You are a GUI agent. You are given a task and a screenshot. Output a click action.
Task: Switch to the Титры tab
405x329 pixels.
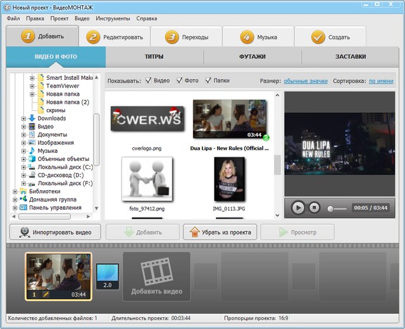pos(154,56)
